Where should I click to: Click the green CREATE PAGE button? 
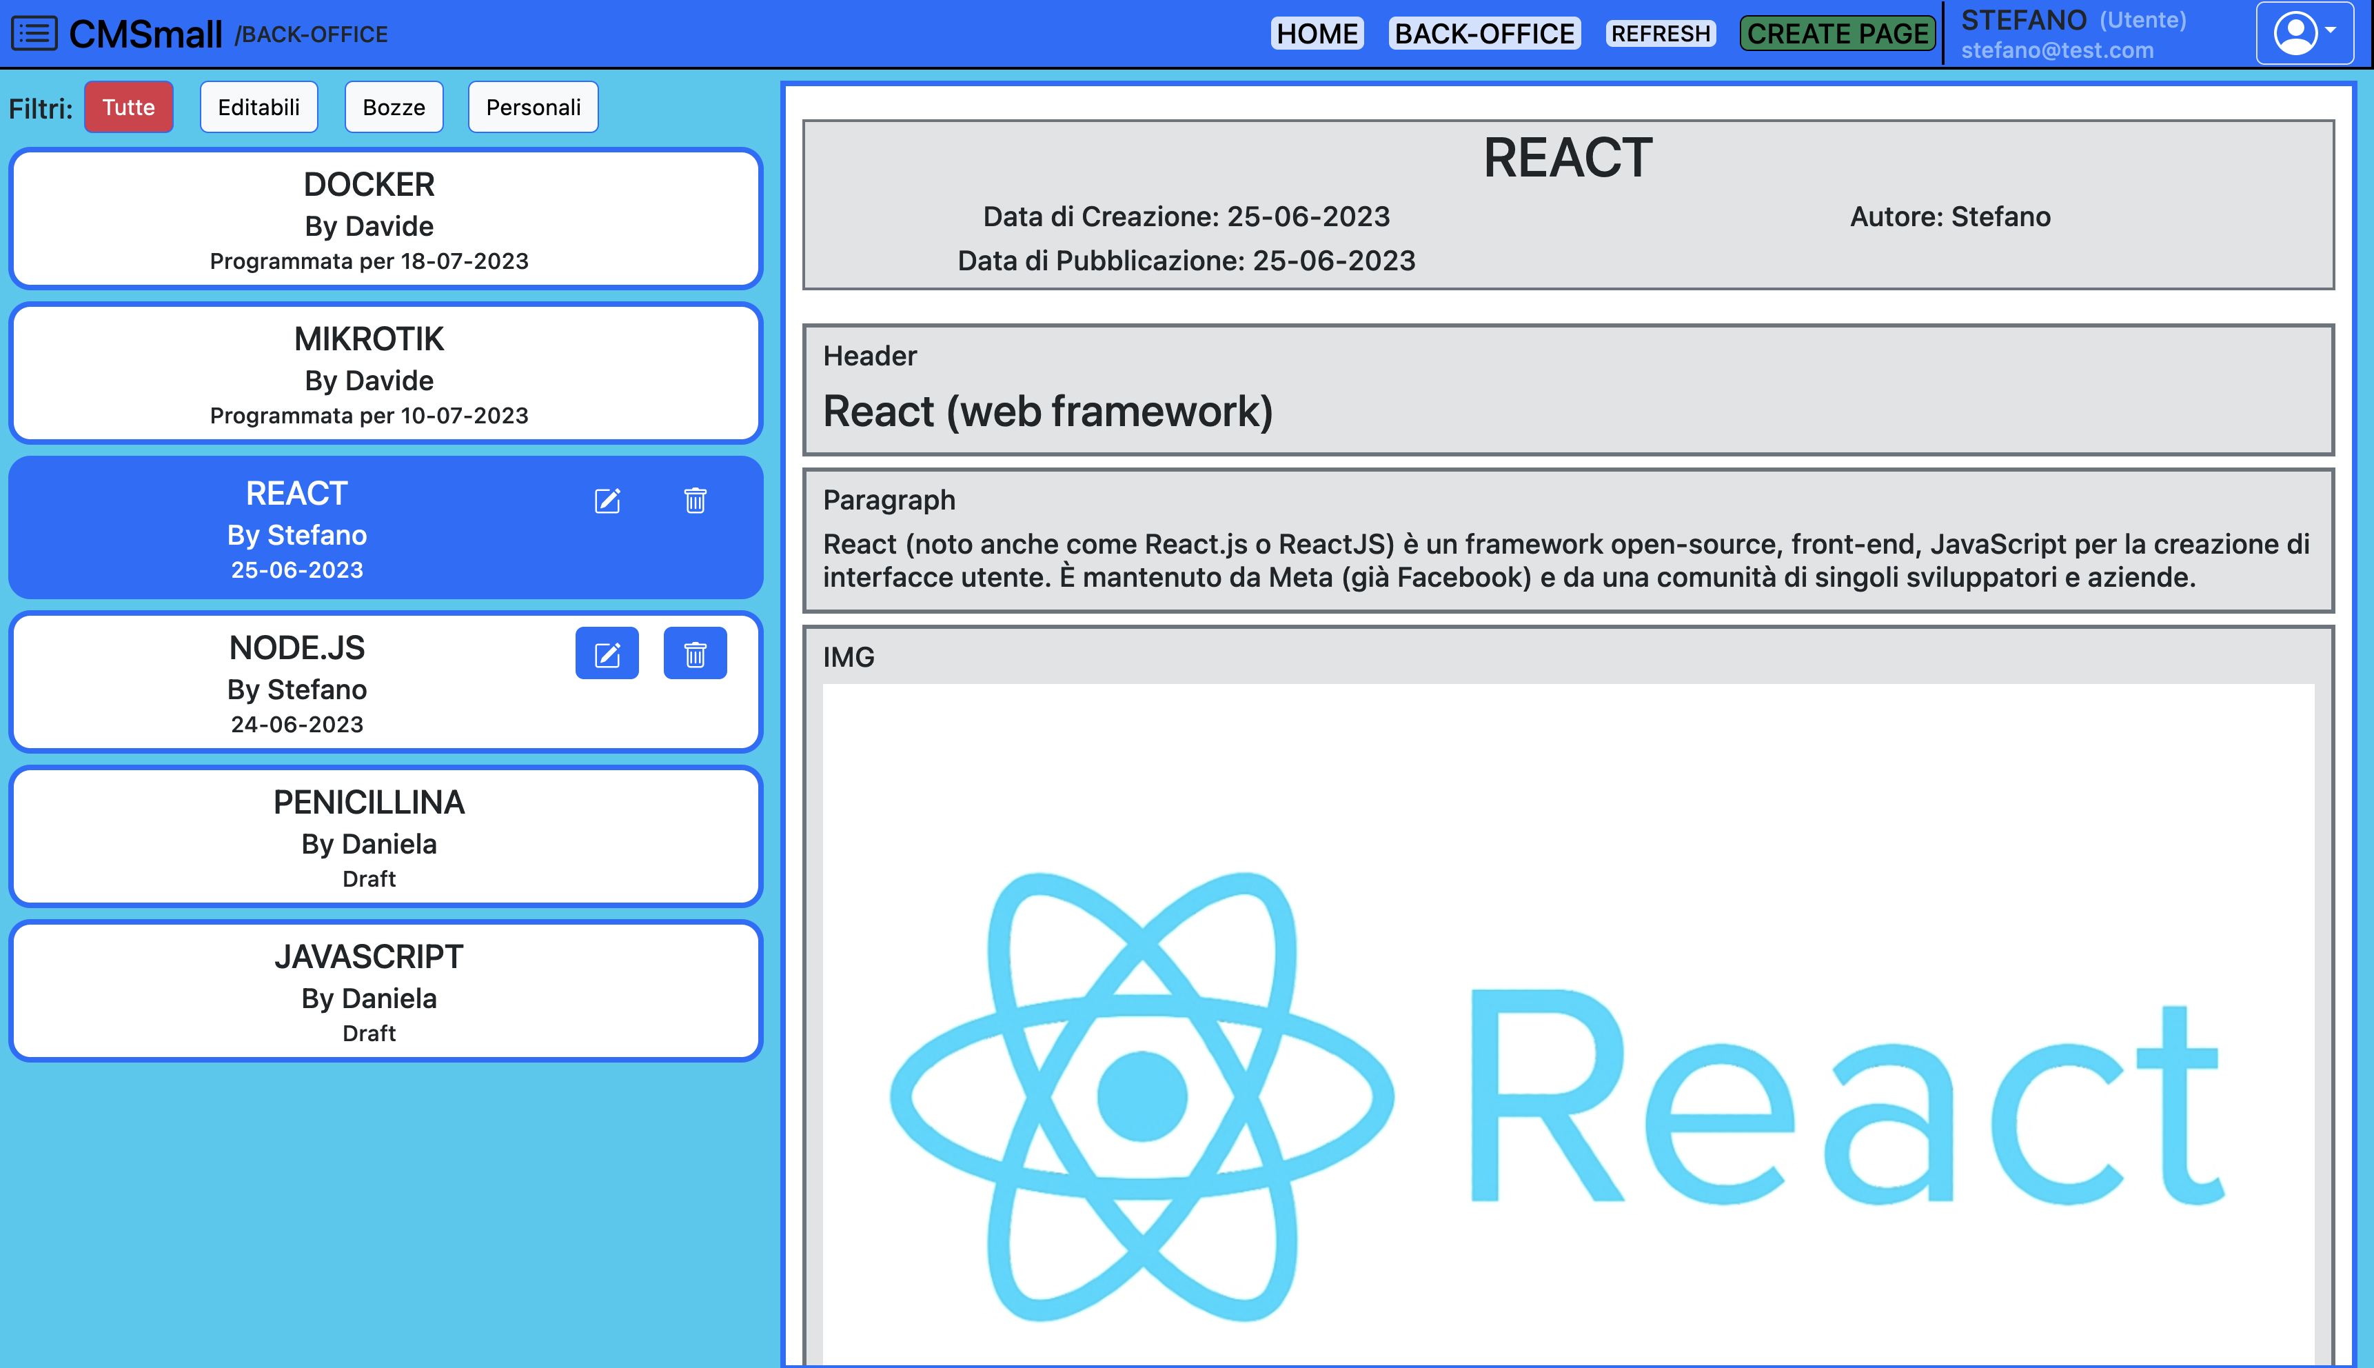[1837, 34]
